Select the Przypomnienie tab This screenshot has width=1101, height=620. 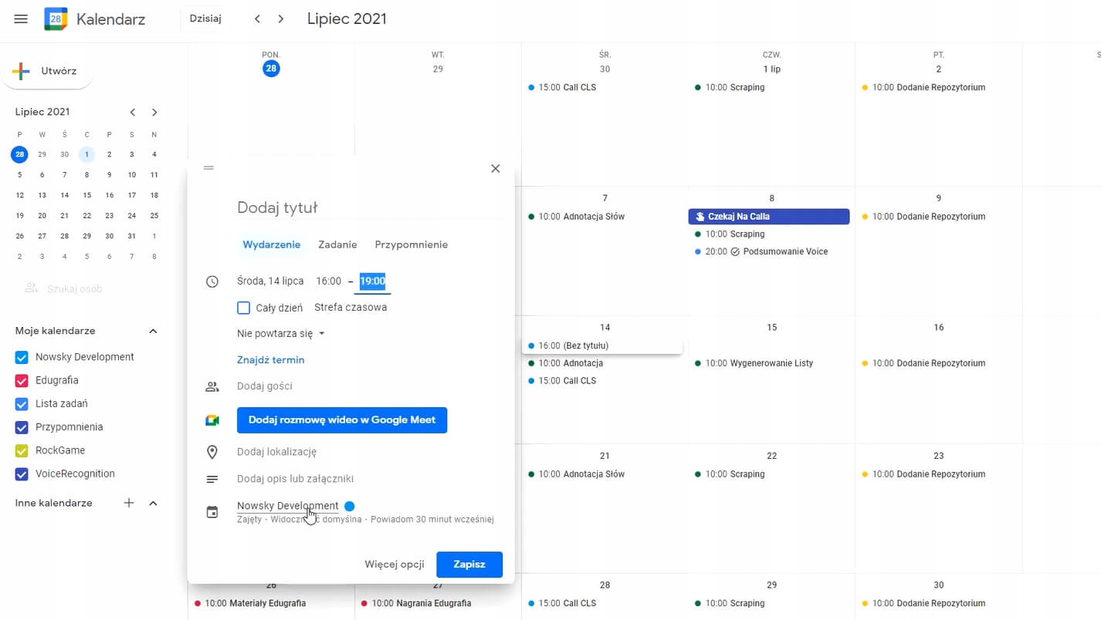click(x=411, y=244)
